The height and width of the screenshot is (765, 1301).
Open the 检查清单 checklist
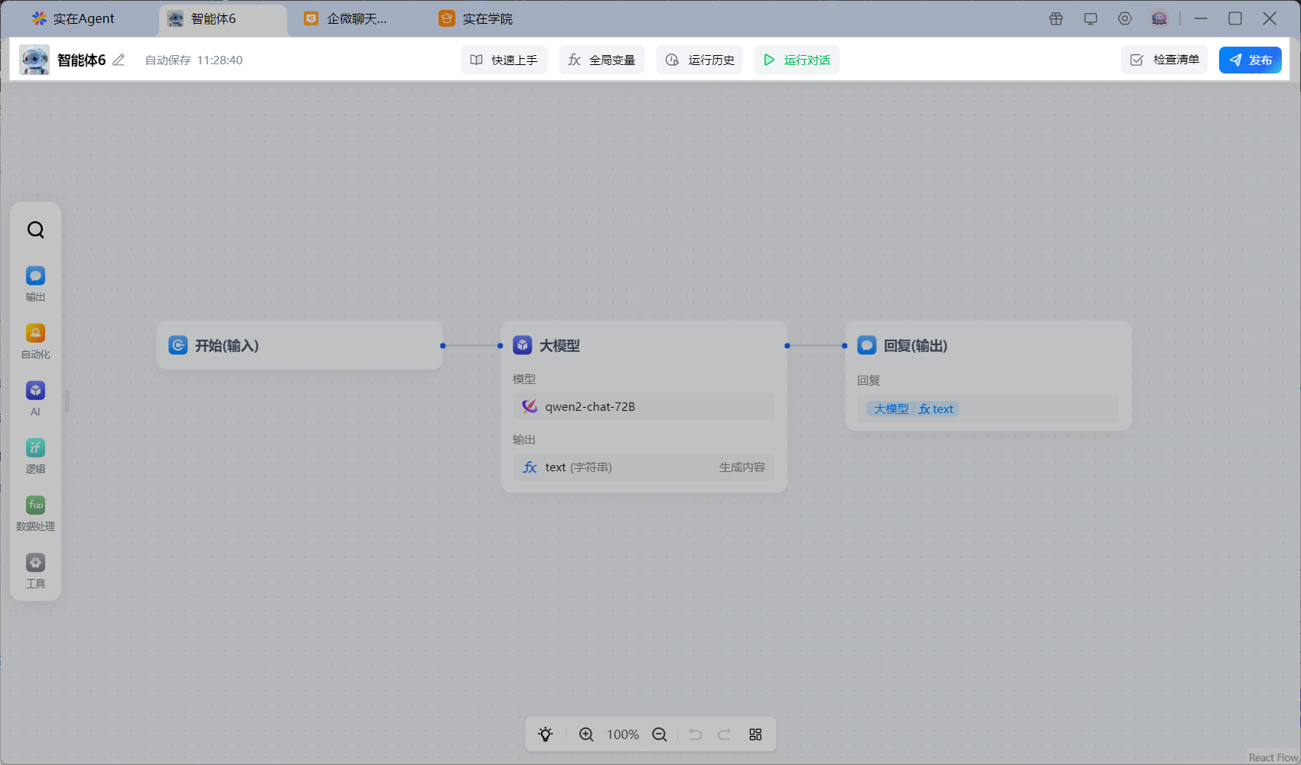(x=1165, y=60)
